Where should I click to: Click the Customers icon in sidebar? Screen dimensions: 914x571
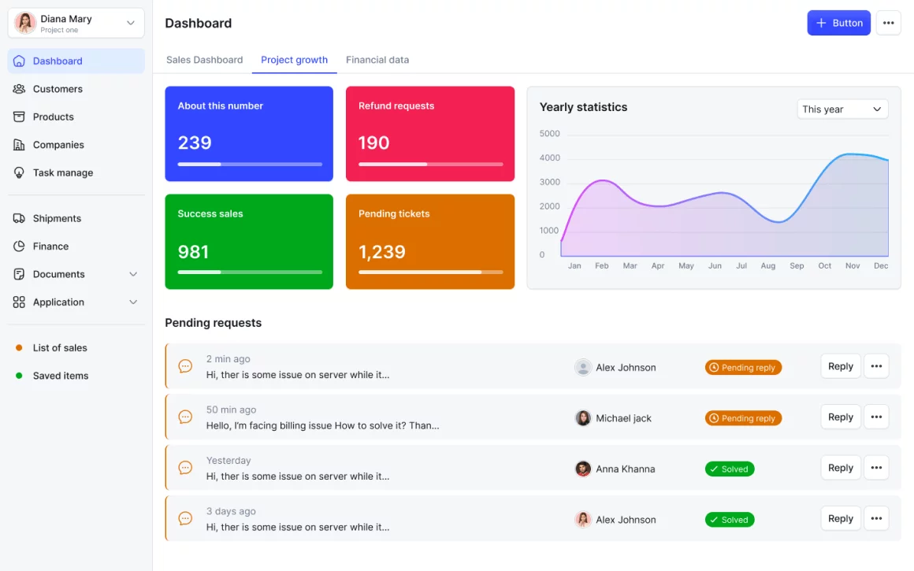coord(19,89)
